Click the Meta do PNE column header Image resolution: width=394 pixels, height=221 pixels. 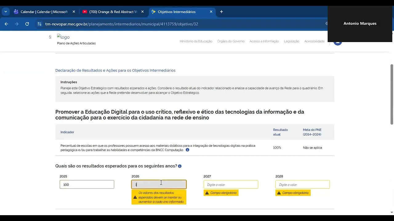pyautogui.click(x=312, y=132)
